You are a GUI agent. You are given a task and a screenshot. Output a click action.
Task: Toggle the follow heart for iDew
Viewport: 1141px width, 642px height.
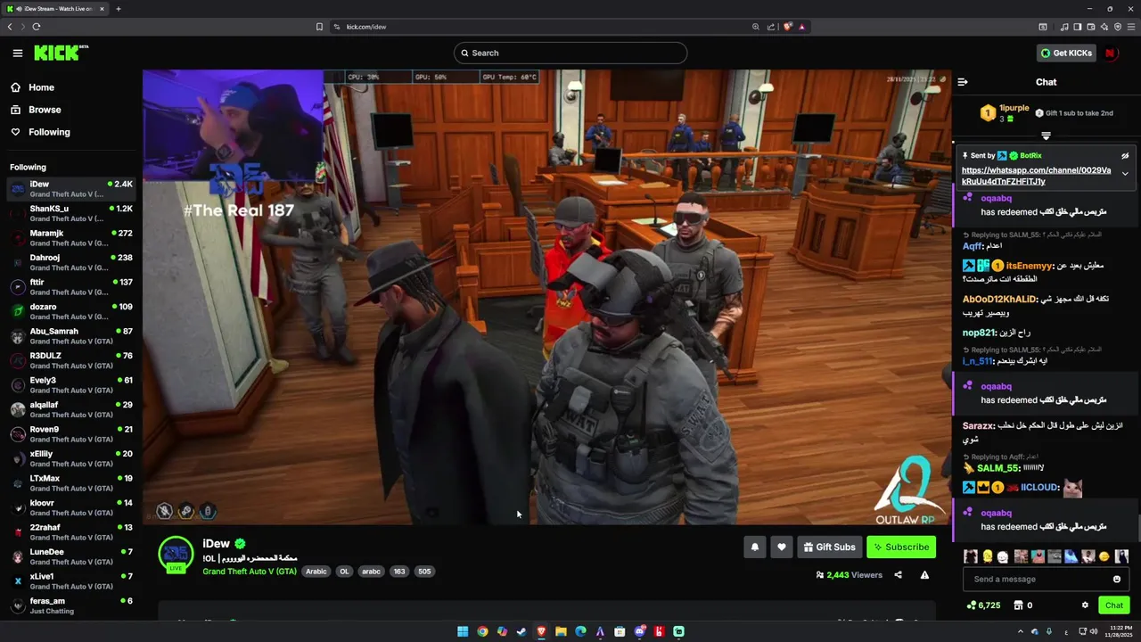[x=782, y=547]
